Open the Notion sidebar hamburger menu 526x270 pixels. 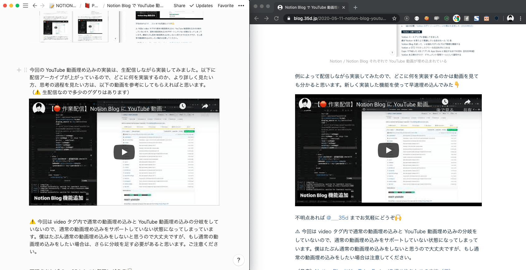click(x=26, y=6)
